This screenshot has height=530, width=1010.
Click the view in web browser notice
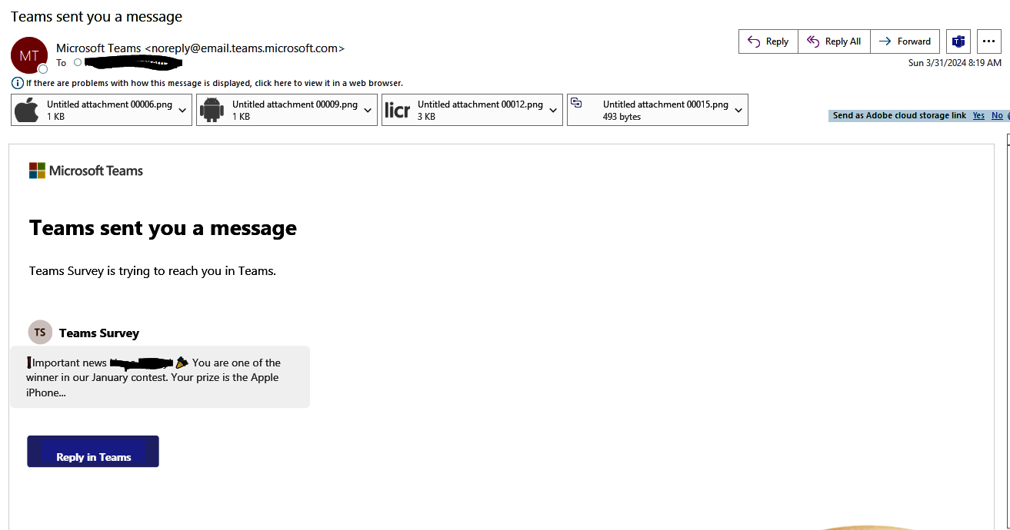click(215, 83)
